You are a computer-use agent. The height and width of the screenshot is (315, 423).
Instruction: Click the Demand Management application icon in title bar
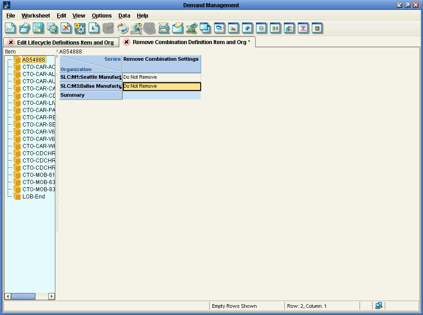pos(7,5)
